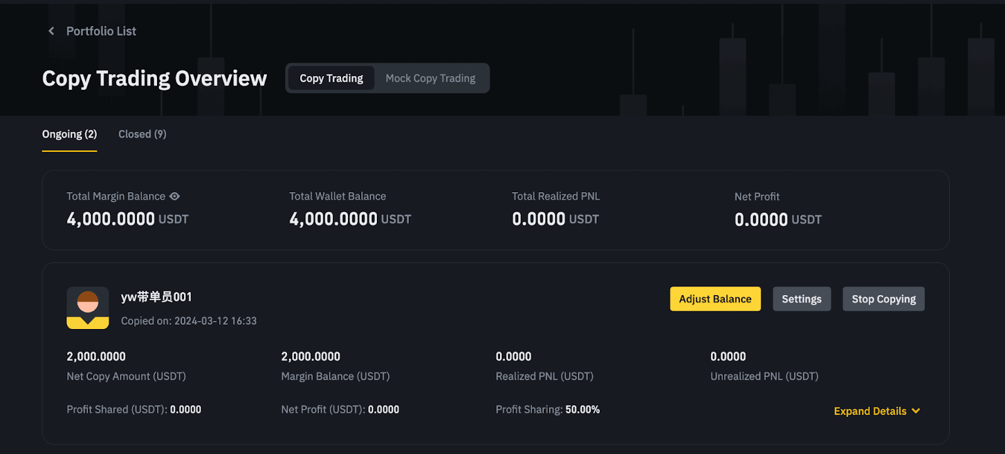This screenshot has width=1005, height=454.
Task: Open Settings for the copied trader
Action: (801, 299)
